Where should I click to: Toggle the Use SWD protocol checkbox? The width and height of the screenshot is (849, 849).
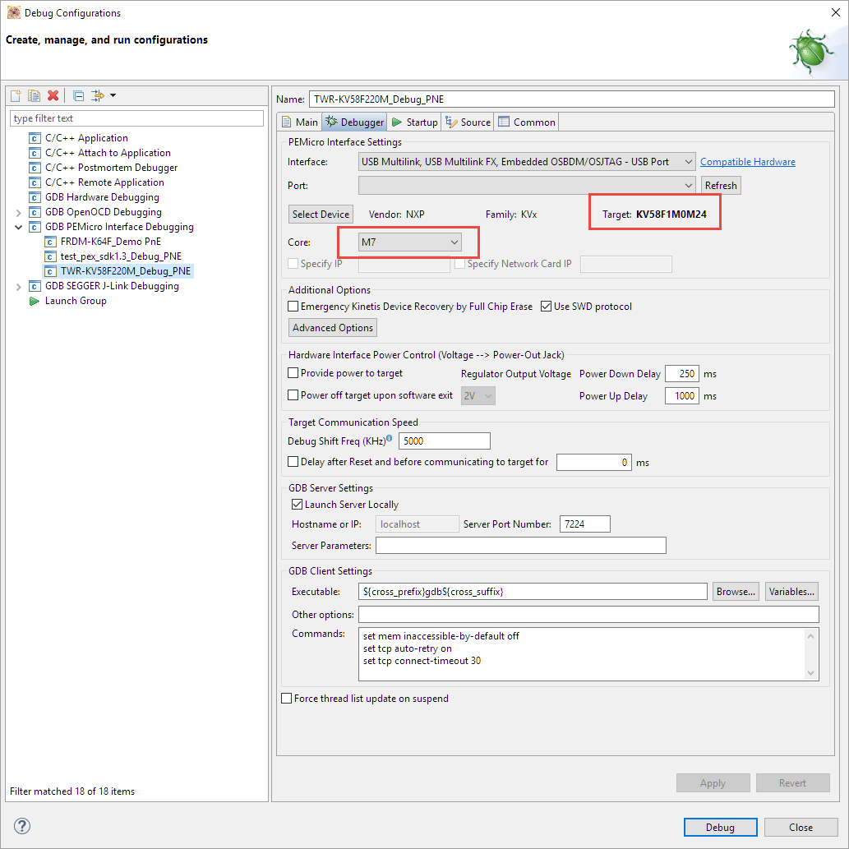click(547, 307)
